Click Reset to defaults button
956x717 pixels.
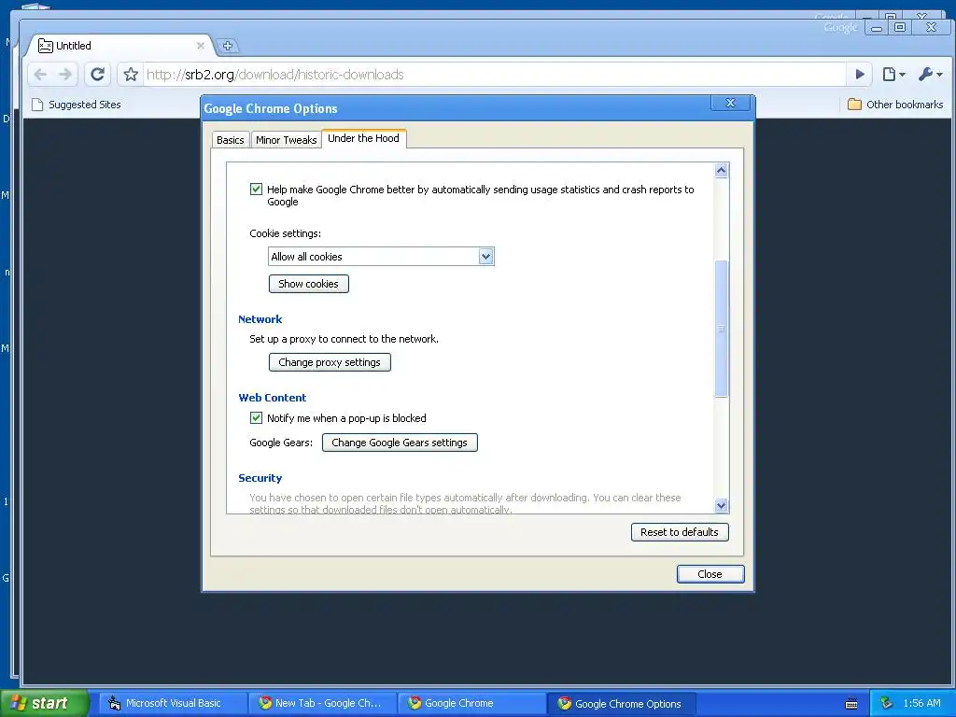[x=680, y=532]
